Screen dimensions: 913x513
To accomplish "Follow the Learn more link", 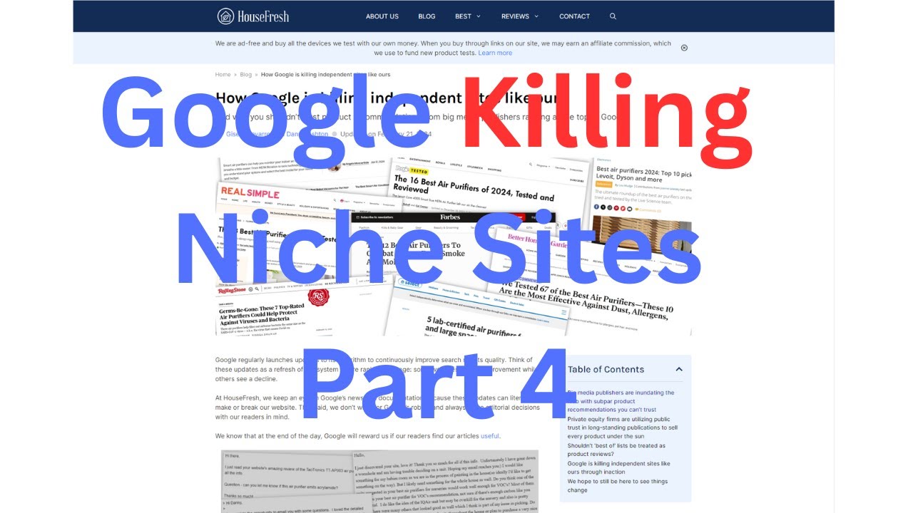I will pos(495,53).
